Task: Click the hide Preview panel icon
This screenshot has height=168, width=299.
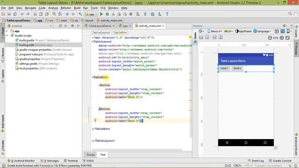Action: coord(291,26)
